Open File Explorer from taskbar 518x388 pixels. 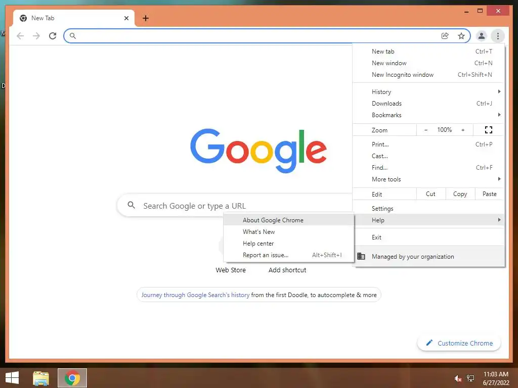point(41,378)
